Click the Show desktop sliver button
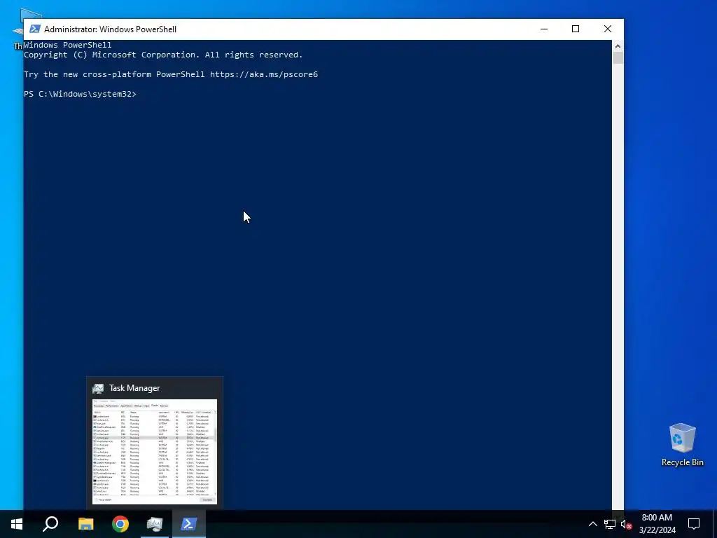717x538 pixels. coord(715,524)
